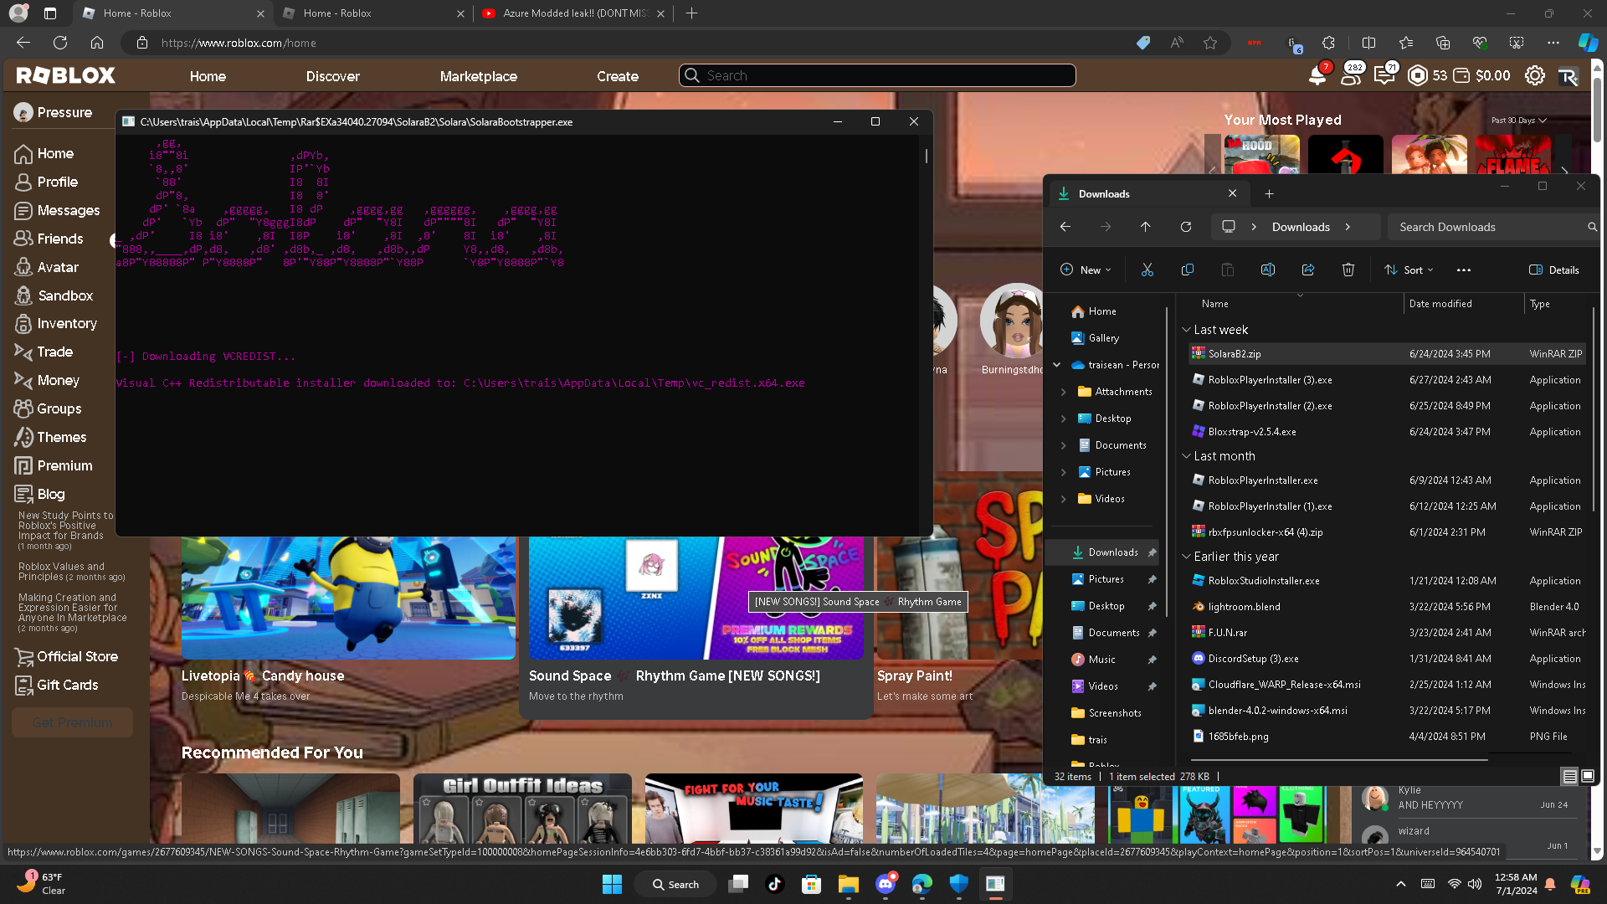Click the Get Premium button
This screenshot has height=904, width=1607.
pyautogui.click(x=73, y=722)
